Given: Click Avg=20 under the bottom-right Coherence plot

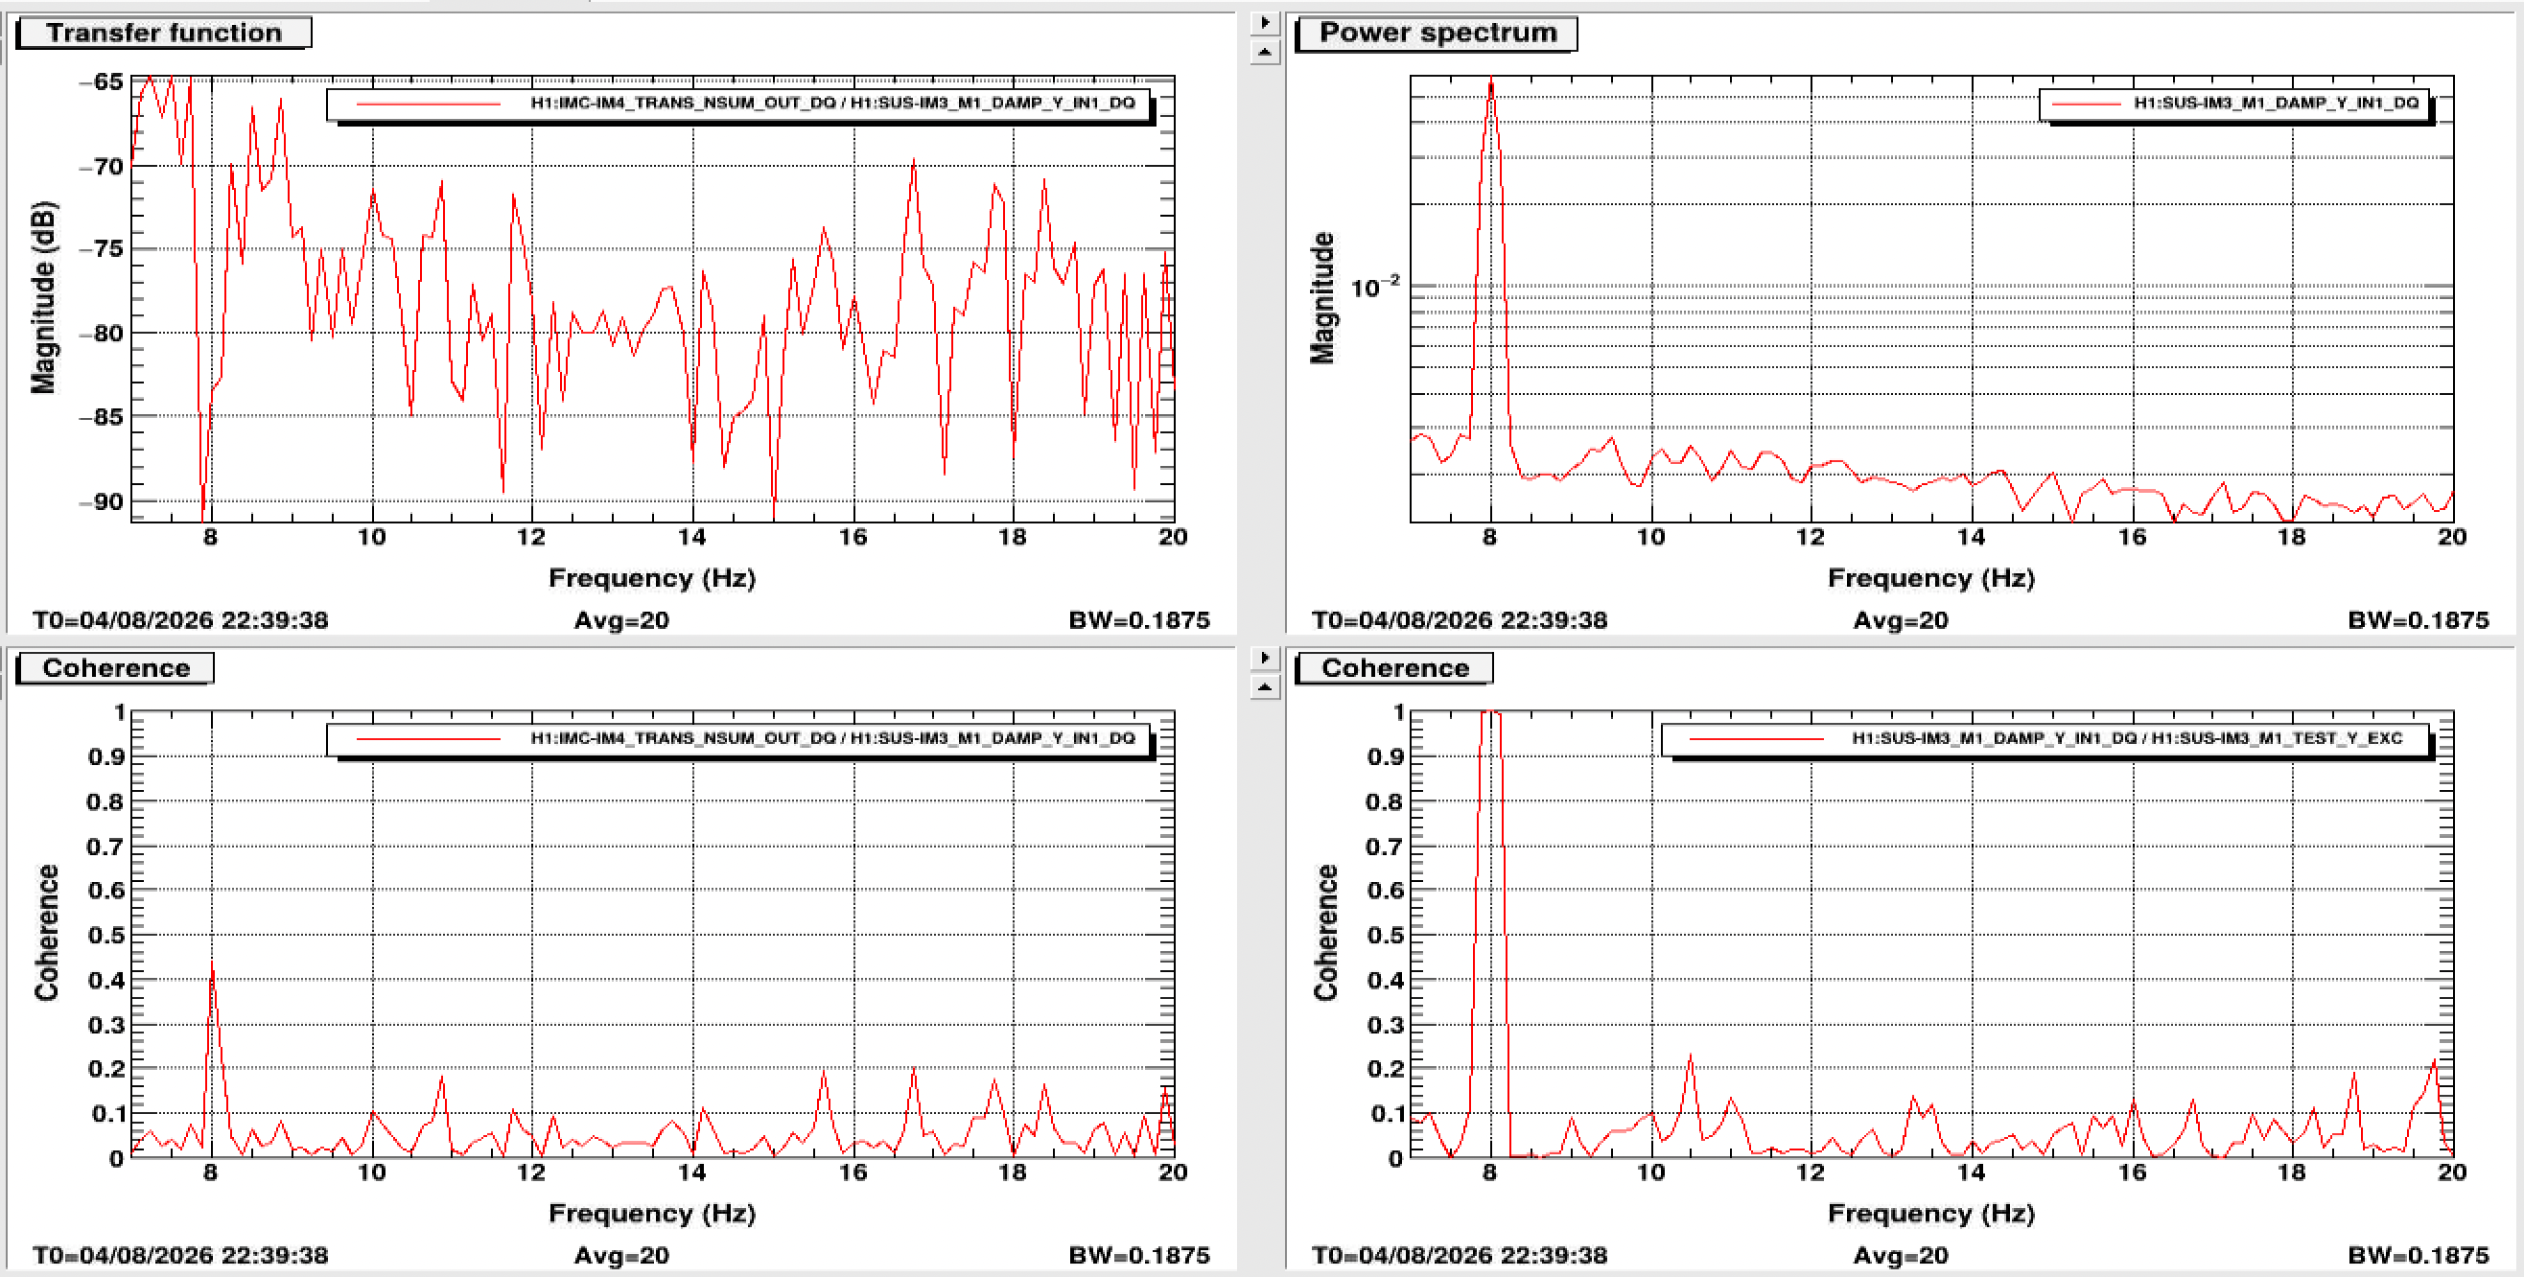Looking at the screenshot, I should [1901, 1256].
